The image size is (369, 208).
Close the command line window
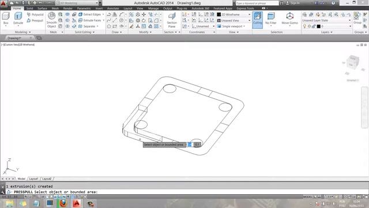click(x=2, y=187)
